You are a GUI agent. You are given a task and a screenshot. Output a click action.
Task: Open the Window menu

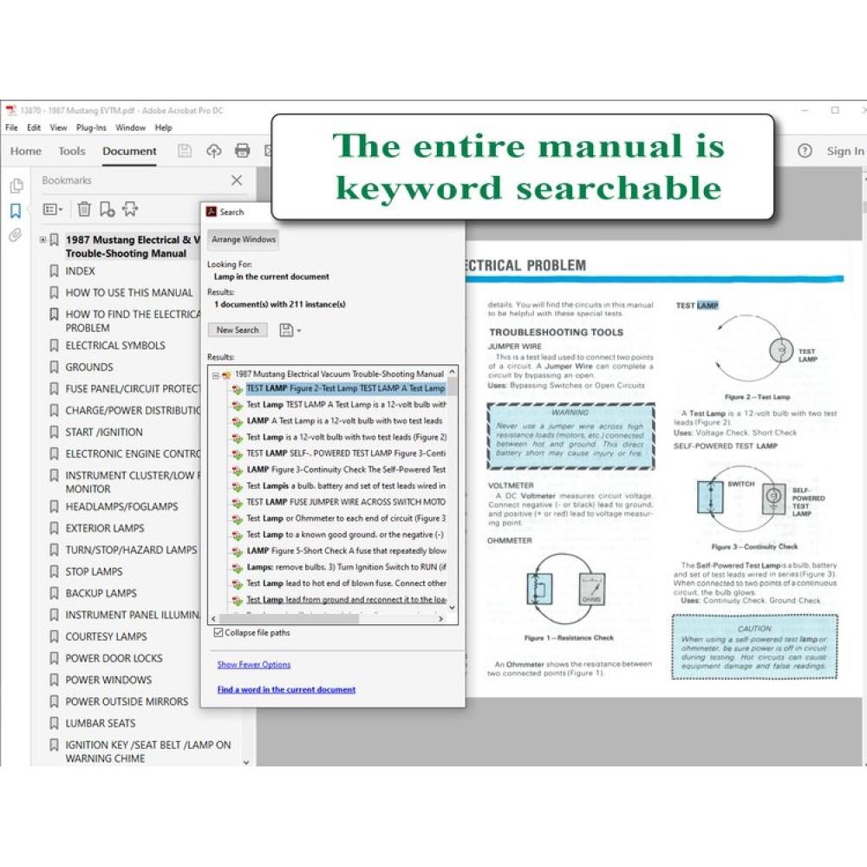[x=131, y=127]
